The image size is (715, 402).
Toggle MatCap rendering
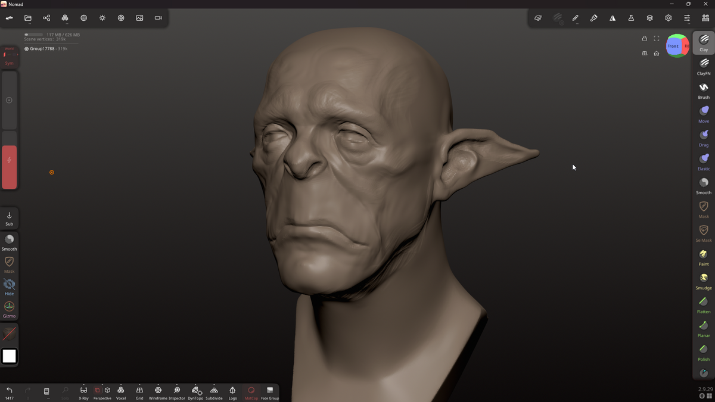point(251,392)
